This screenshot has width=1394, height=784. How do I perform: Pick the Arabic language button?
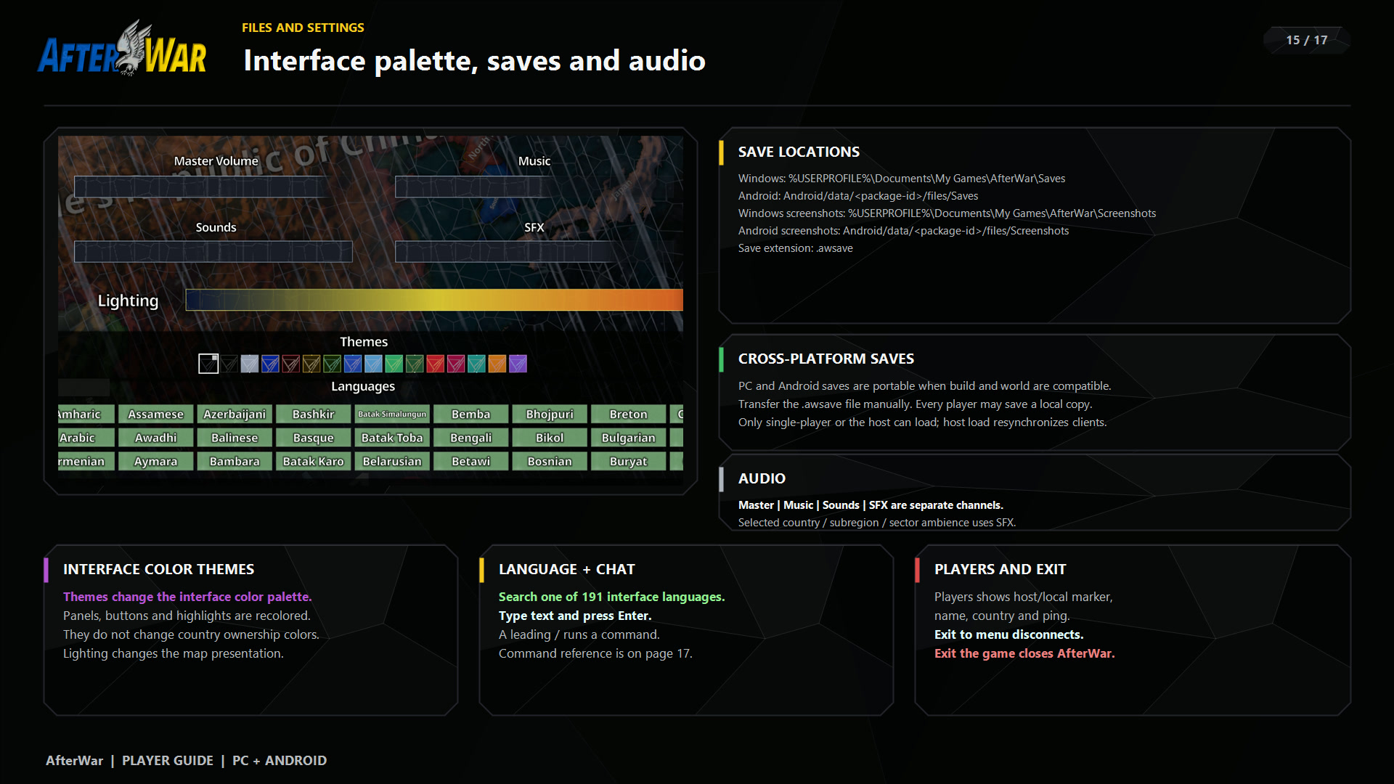click(86, 438)
